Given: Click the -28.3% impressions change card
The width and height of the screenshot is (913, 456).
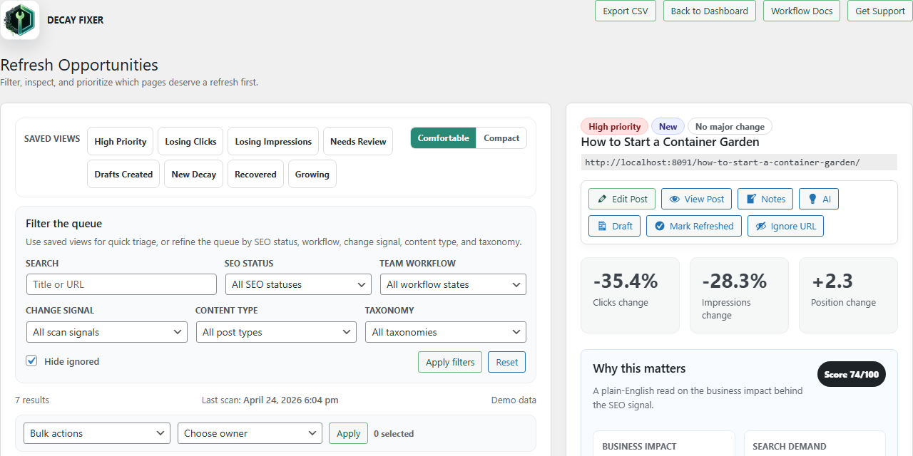Looking at the screenshot, I should [x=740, y=296].
